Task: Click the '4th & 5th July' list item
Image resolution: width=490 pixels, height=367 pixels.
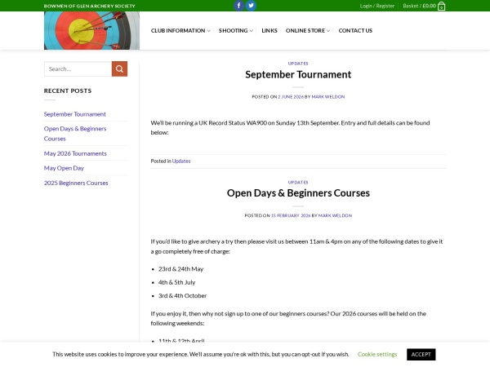Action: [176, 282]
